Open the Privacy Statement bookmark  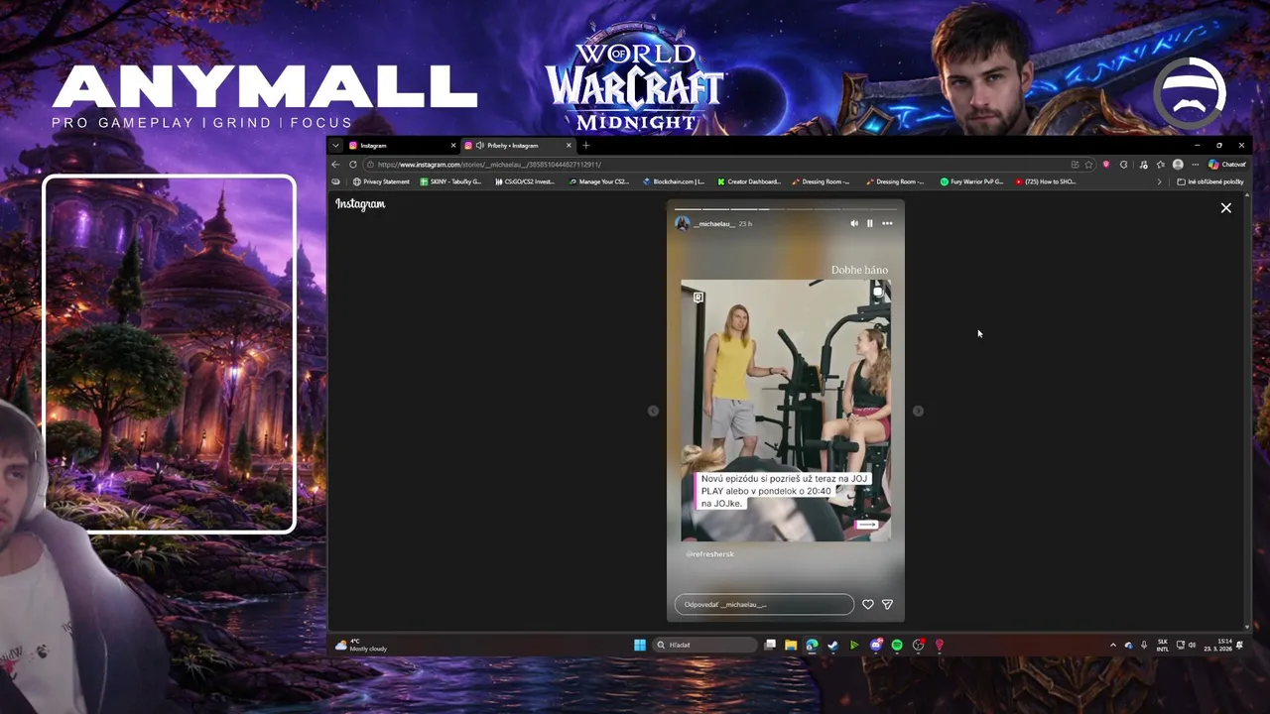tap(381, 181)
